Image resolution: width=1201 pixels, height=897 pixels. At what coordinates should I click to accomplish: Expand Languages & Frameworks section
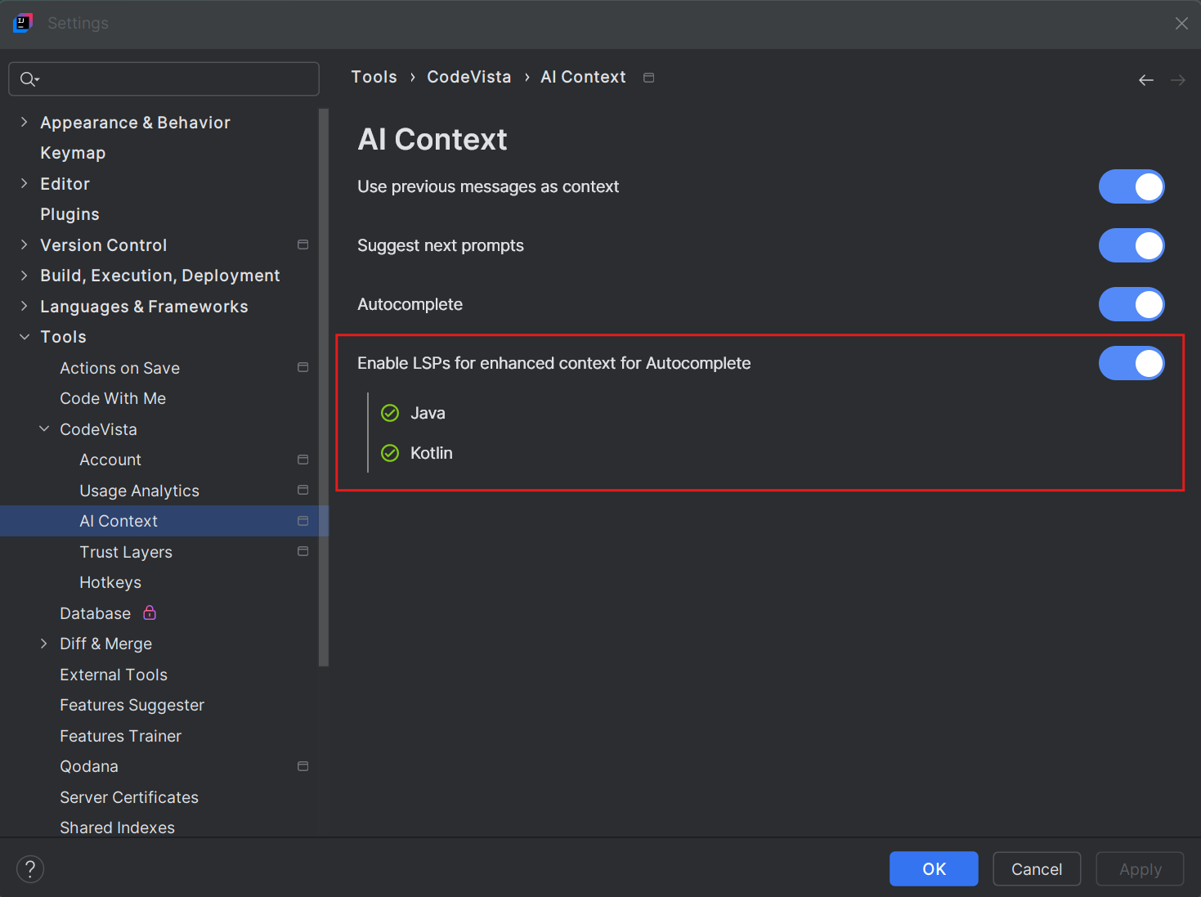click(25, 306)
